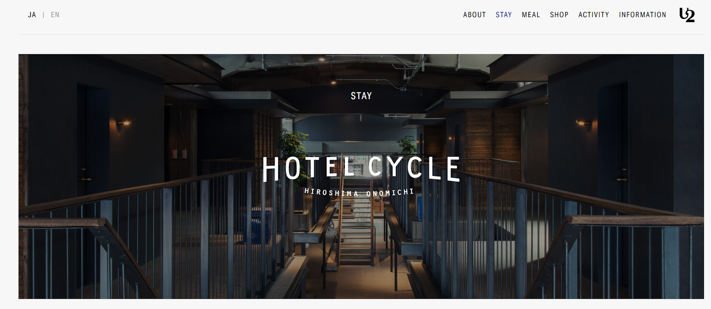Select the STAY navigation item
The height and width of the screenshot is (309, 711).
504,15
